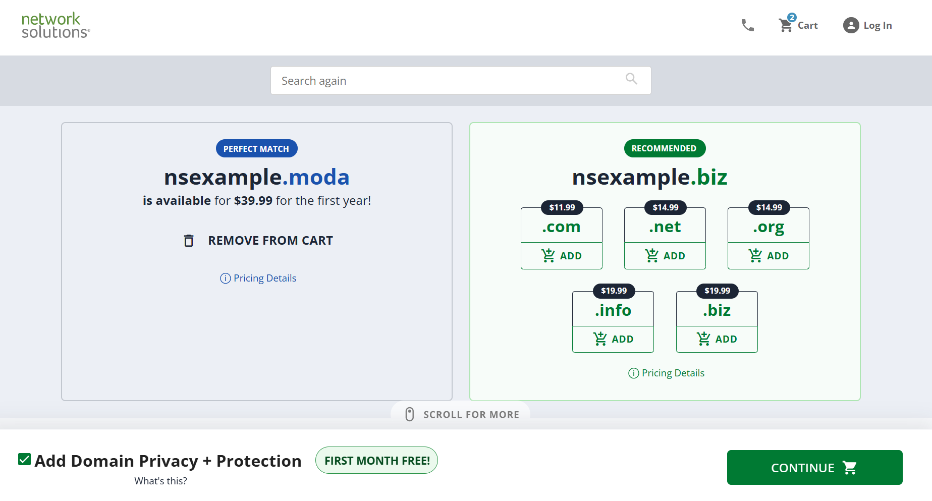Open the shopping cart icon
The width and height of the screenshot is (932, 501).
tap(786, 25)
